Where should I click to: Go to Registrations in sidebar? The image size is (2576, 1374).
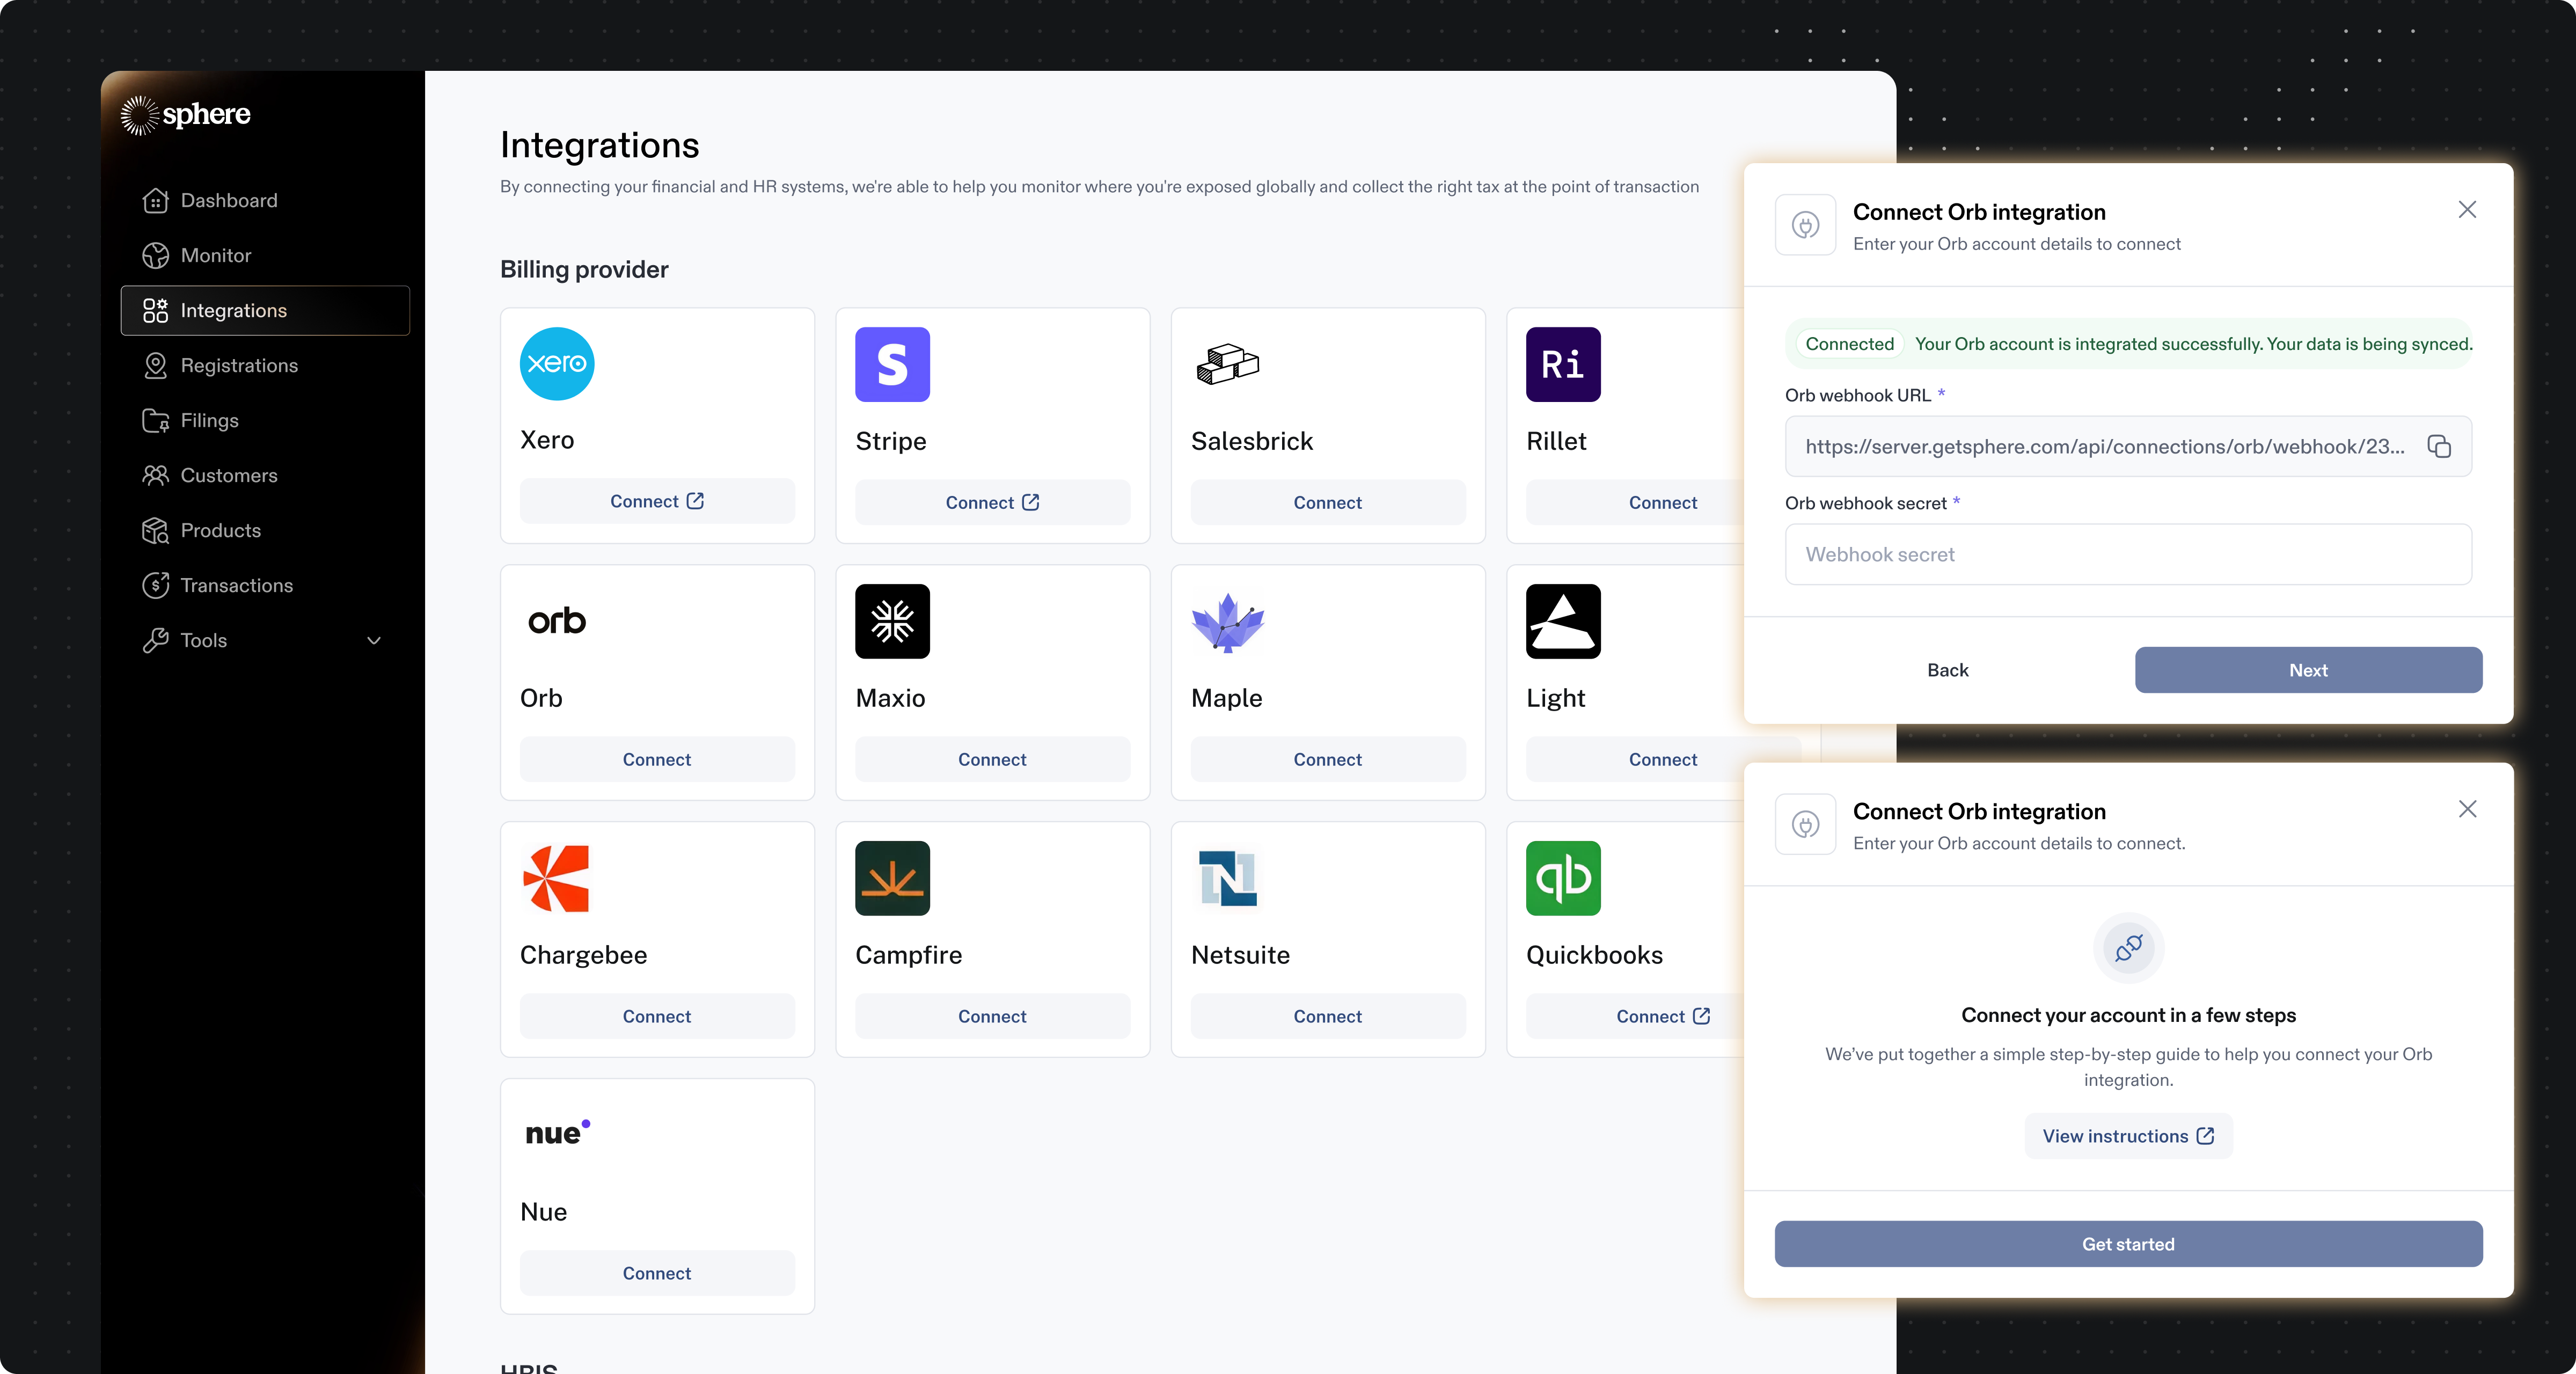click(x=239, y=365)
